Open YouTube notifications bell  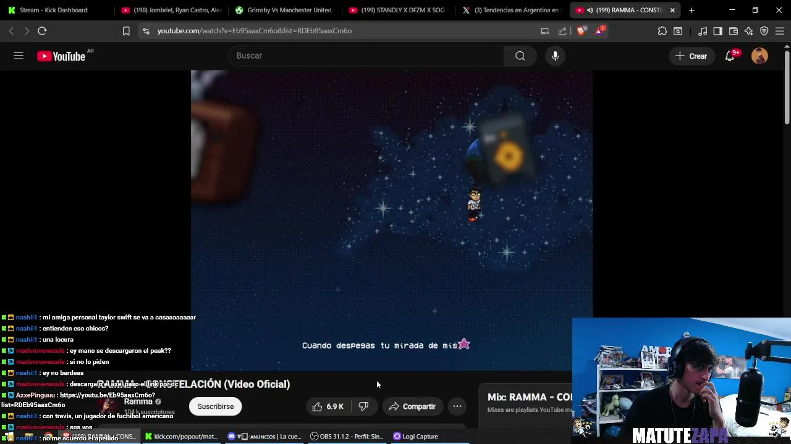[730, 56]
